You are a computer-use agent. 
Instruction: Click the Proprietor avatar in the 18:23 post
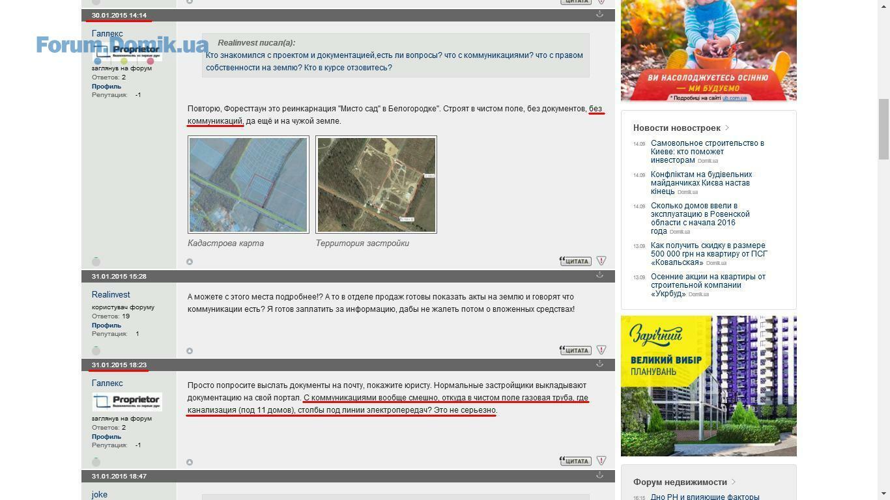click(x=127, y=402)
